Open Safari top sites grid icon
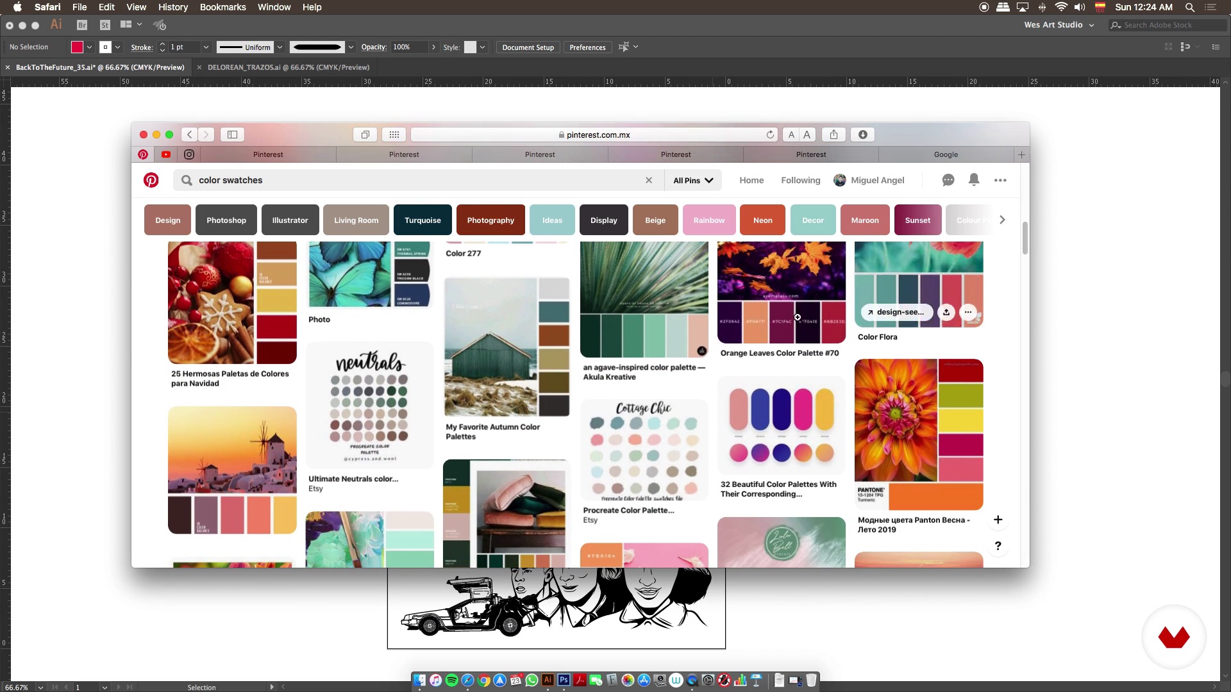1231x692 pixels. [x=394, y=135]
